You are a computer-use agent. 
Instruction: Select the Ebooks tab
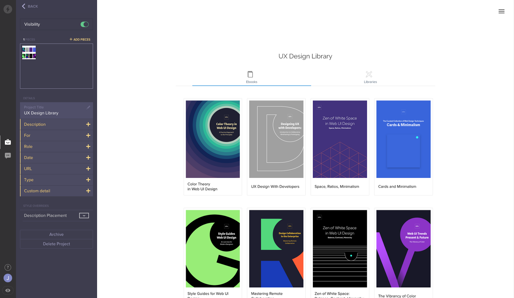click(x=252, y=82)
